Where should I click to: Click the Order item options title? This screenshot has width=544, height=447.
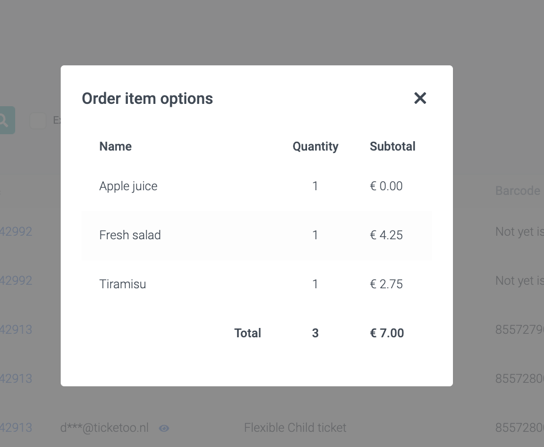tap(147, 99)
